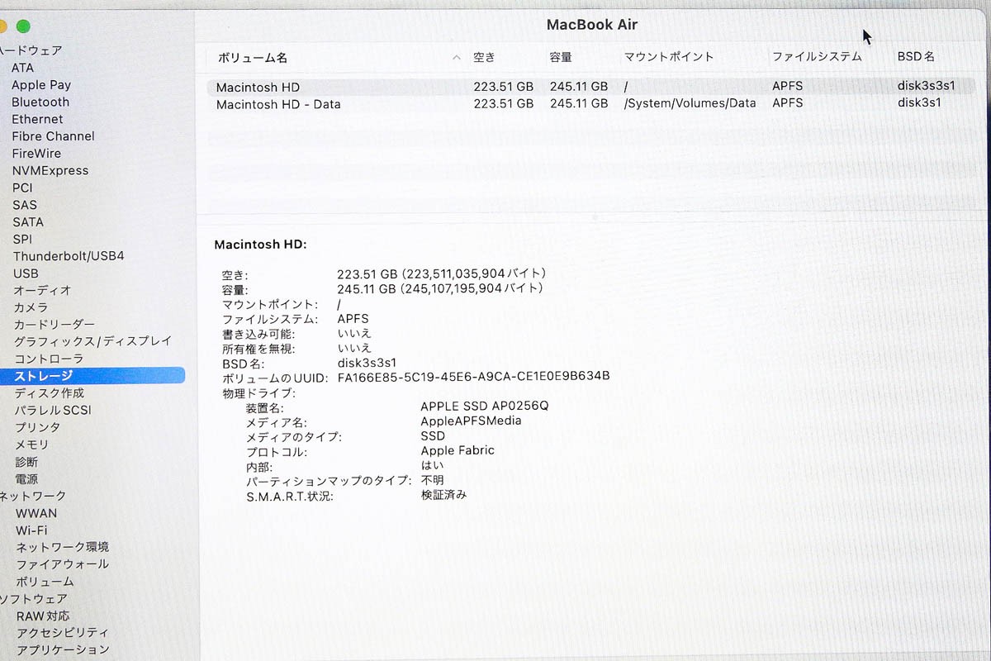This screenshot has height=661, width=991.
Task: Open the オーディオ sidebar entry
Action: point(43,291)
